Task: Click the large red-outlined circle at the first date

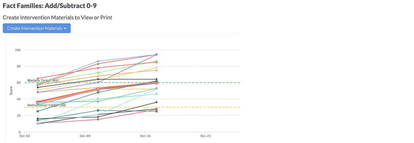Action: [x=38, y=102]
